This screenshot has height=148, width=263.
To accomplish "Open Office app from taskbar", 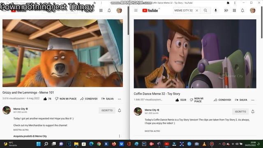I will tap(129, 144).
